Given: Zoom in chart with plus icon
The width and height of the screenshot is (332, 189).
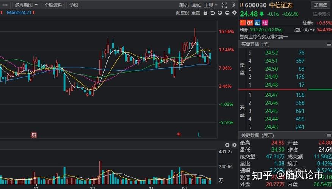Looking at the screenshot, I should [220, 13].
